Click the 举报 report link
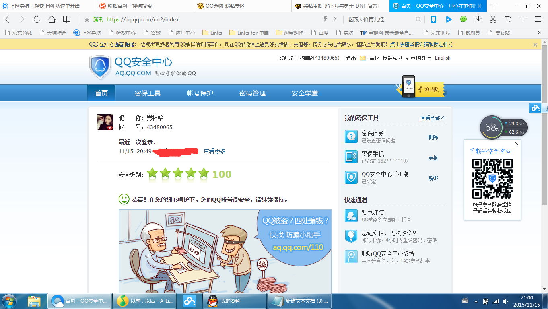 coord(374,58)
